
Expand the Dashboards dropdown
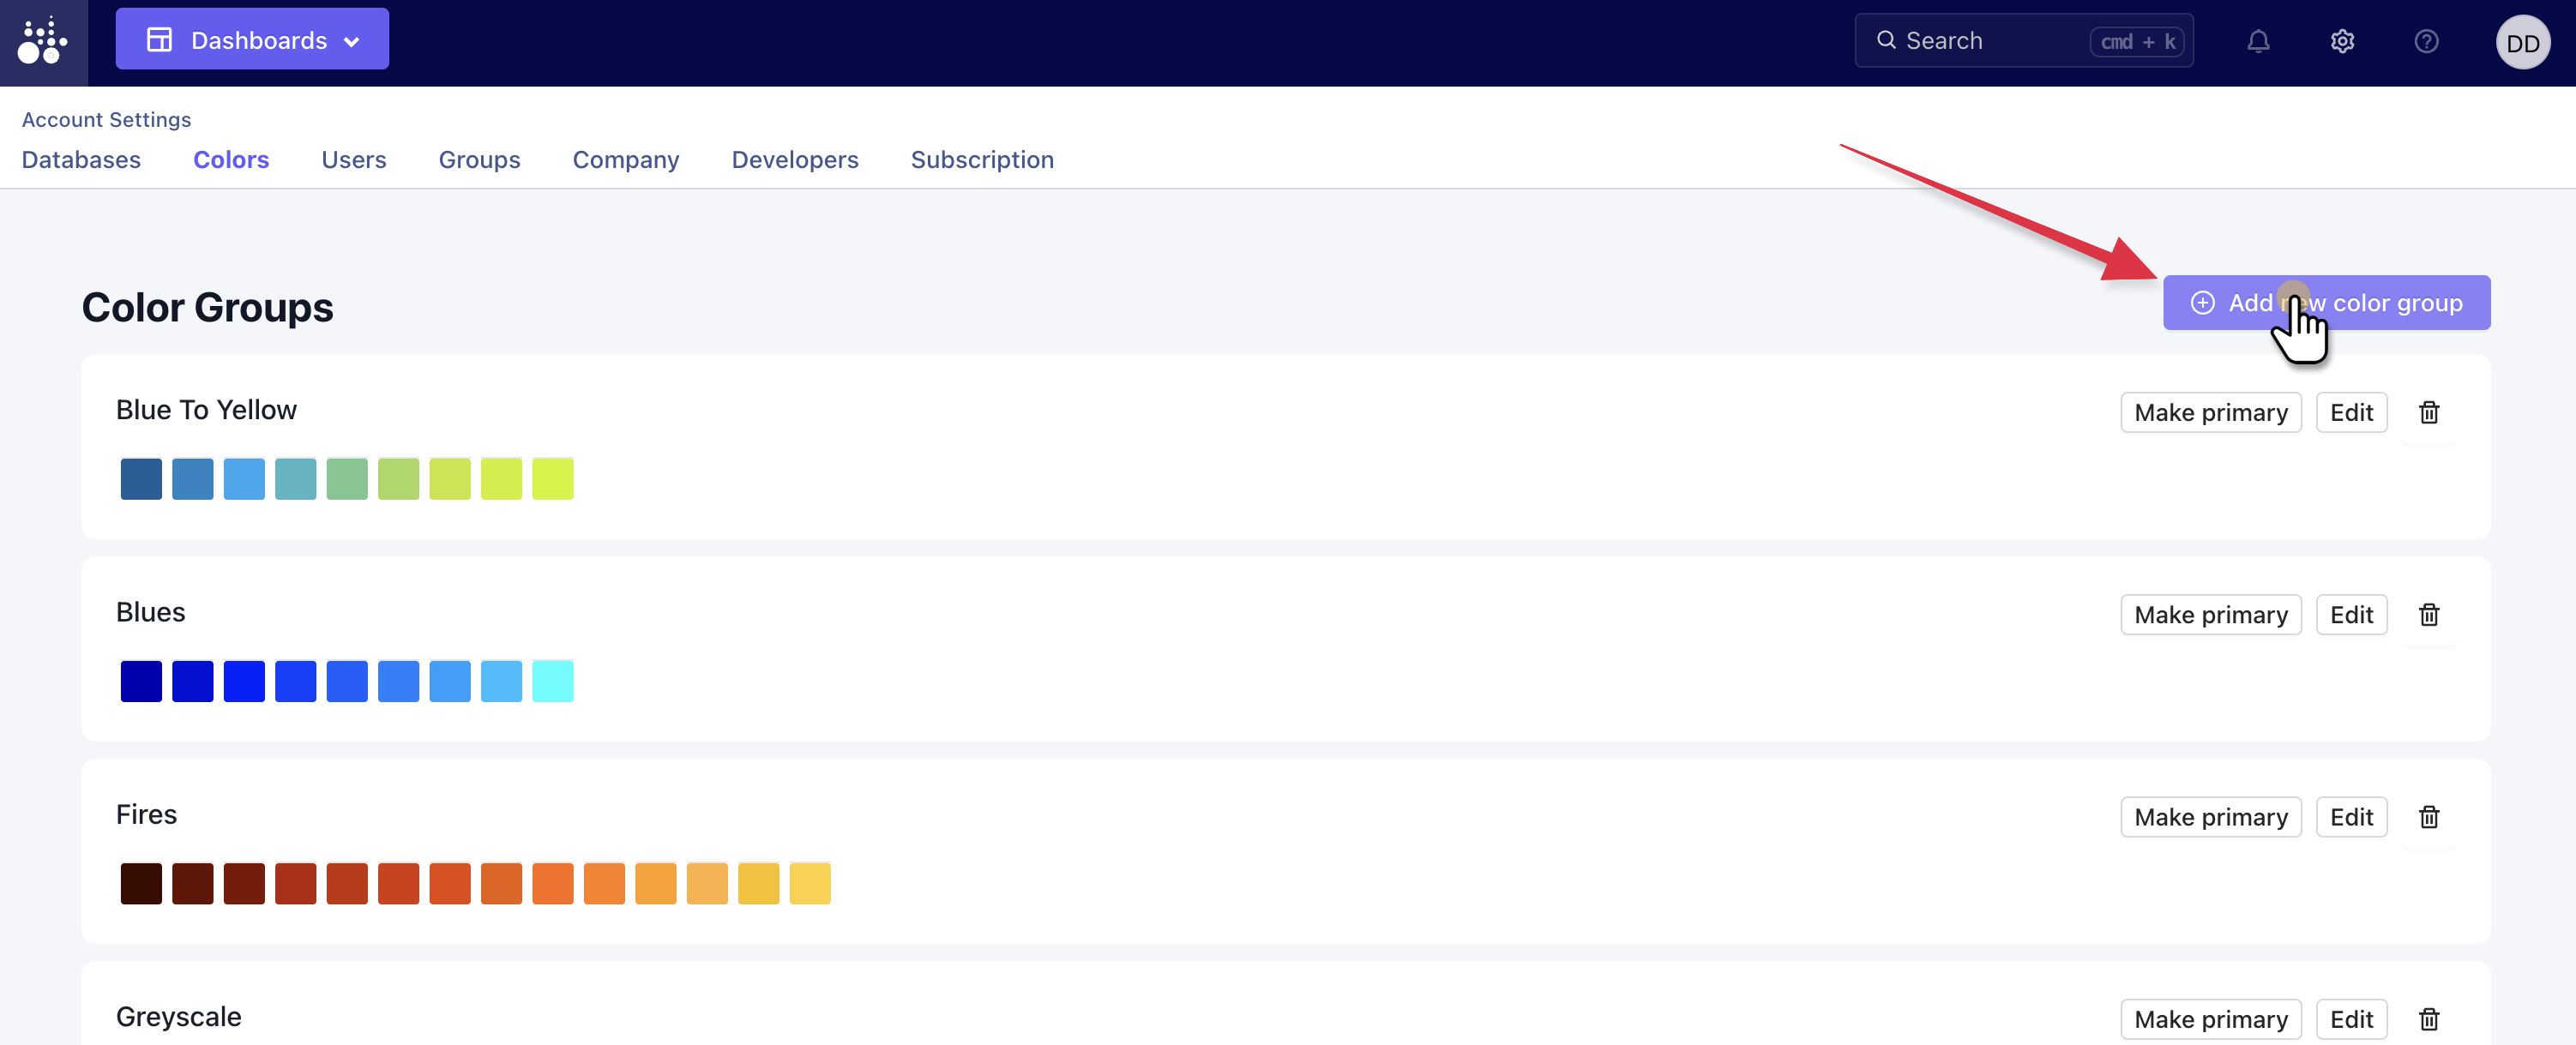pos(252,40)
